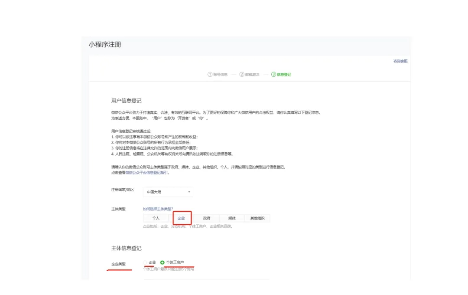
Task: Pick the 媒体 subject type
Action: [232, 218]
